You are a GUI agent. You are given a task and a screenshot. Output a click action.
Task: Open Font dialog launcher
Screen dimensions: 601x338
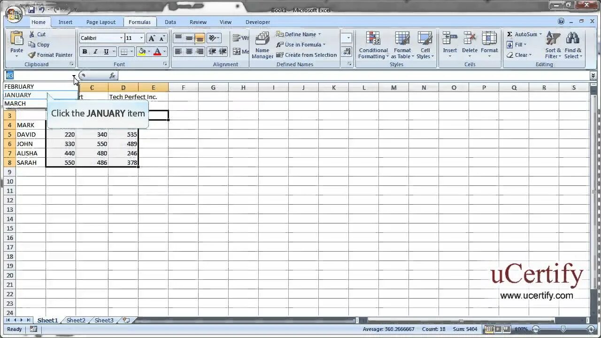click(165, 64)
